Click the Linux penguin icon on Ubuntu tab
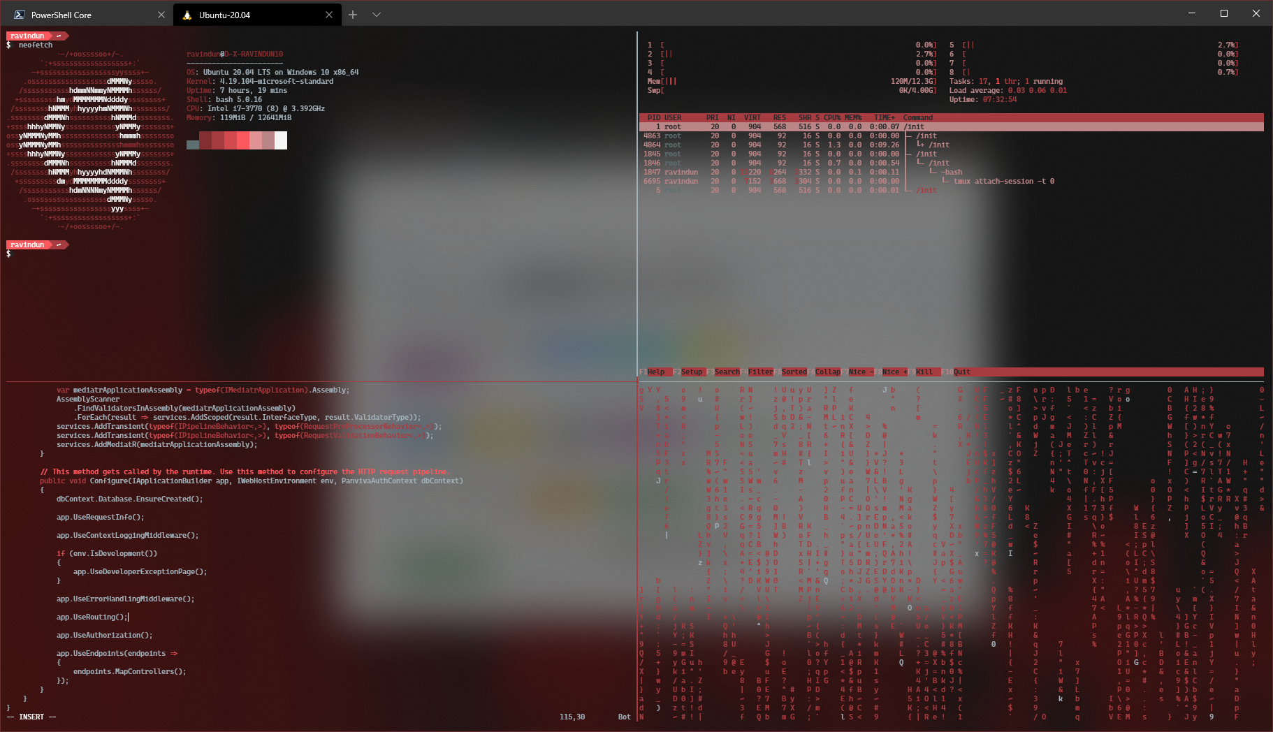Viewport: 1273px width, 732px height. tap(187, 15)
